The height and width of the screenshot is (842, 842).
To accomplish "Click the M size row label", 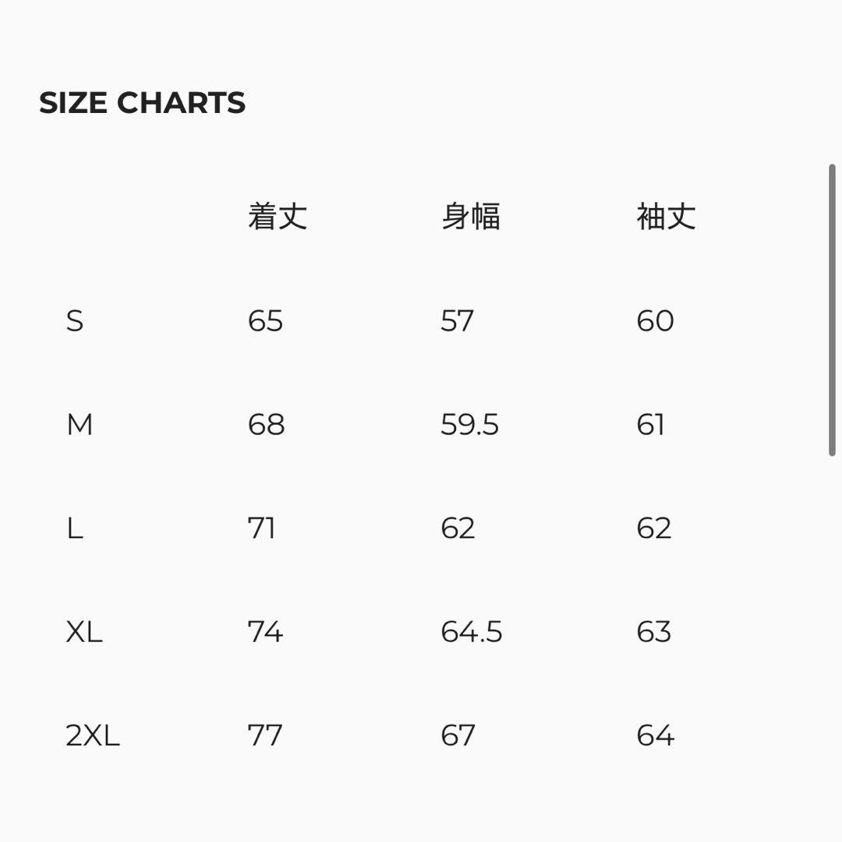I will click(x=80, y=425).
